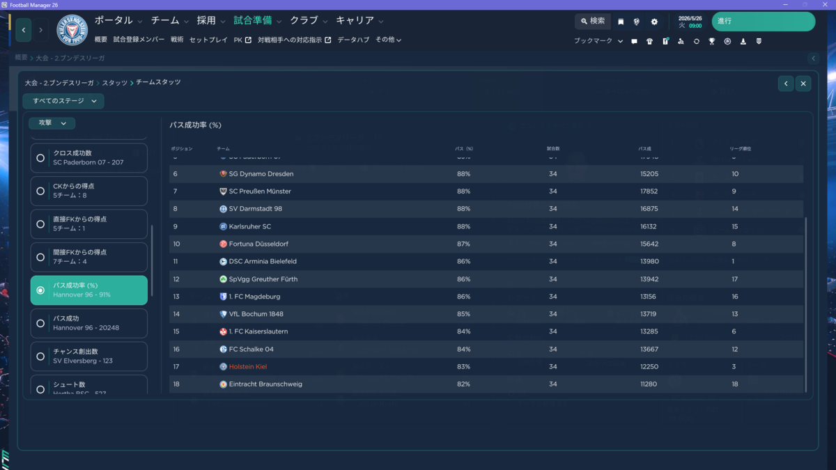Close the team stats panel with X
Screen dimensions: 836x470
(803, 84)
